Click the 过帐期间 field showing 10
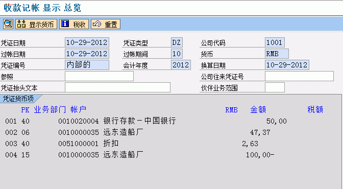343x189 pixels. point(177,54)
